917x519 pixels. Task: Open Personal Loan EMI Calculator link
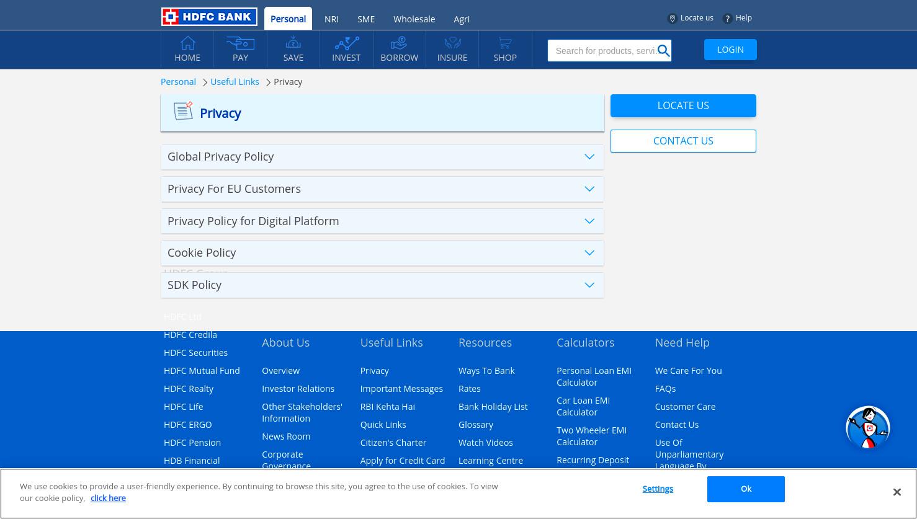pyautogui.click(x=594, y=376)
